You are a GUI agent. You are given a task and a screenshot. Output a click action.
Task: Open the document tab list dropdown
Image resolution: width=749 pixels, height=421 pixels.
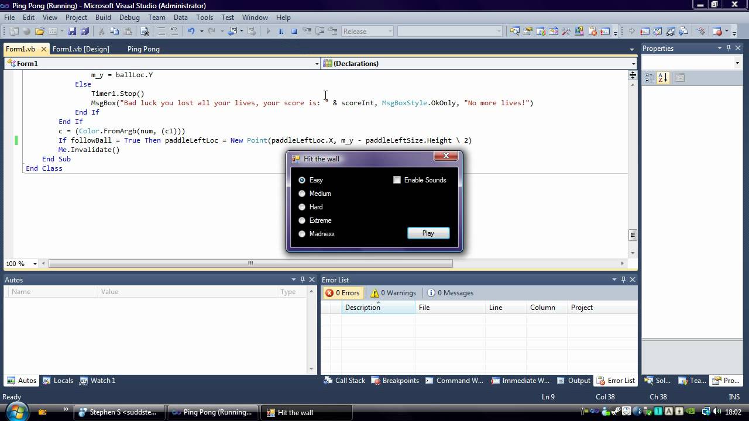(632, 49)
